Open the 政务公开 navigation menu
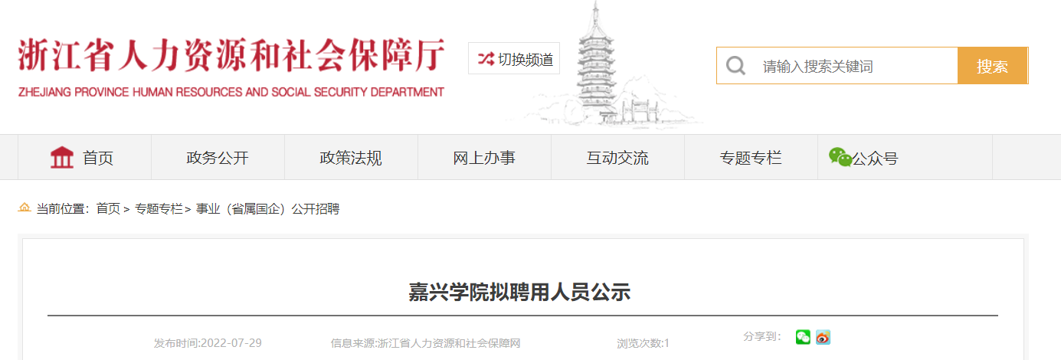This screenshot has height=360, width=1061. (218, 158)
